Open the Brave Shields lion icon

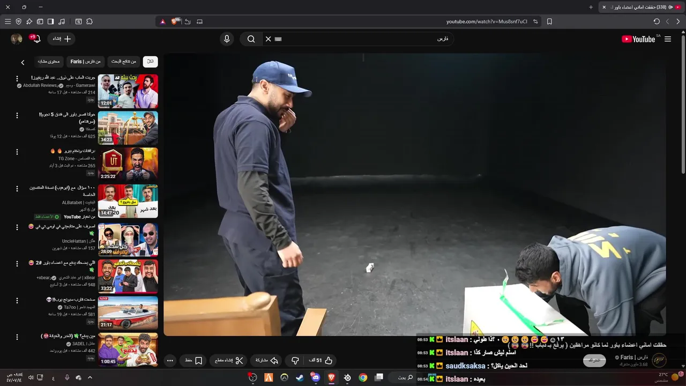click(175, 21)
